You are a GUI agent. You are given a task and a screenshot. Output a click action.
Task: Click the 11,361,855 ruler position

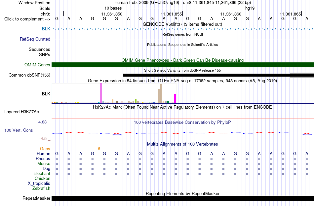[x=171, y=14]
